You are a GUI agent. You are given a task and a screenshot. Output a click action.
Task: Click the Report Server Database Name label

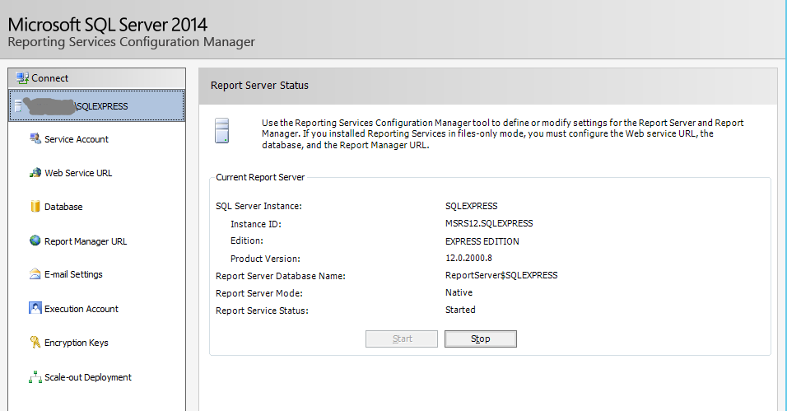[x=281, y=276]
